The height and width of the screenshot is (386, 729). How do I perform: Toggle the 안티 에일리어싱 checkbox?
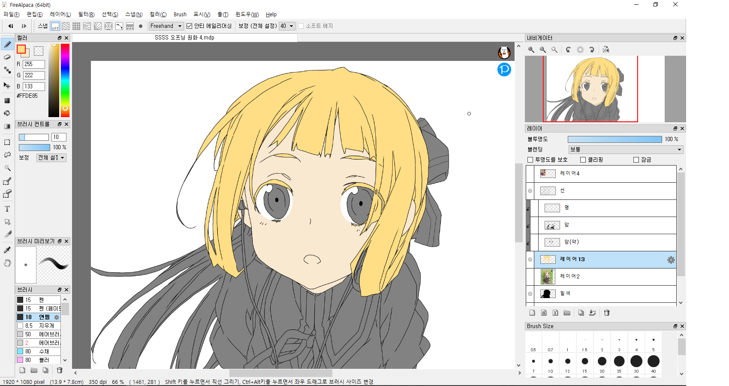pos(189,26)
